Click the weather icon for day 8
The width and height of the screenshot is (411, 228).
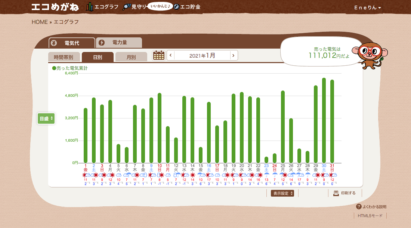pyautogui.click(x=143, y=175)
